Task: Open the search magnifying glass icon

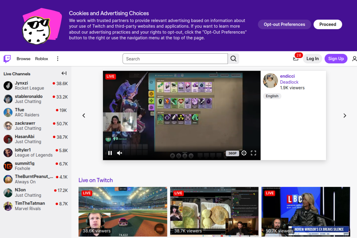Action: coord(233,59)
